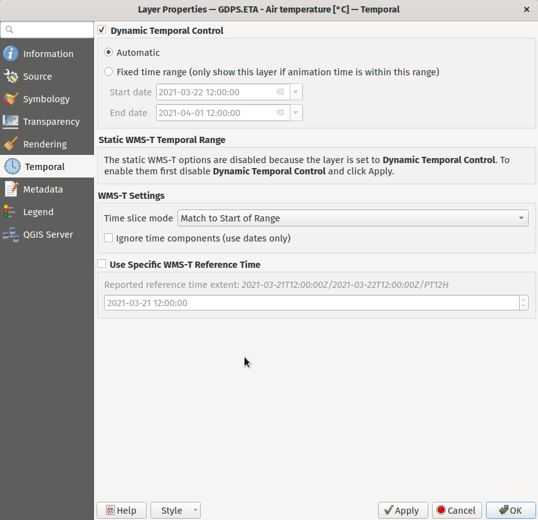Image resolution: width=538 pixels, height=520 pixels.
Task: Open the Time slice mode dropdown
Action: [352, 218]
